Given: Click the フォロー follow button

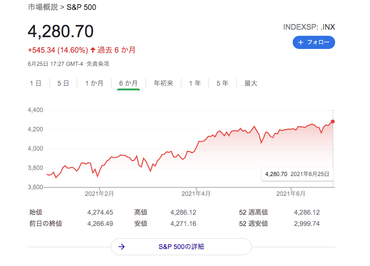Looking at the screenshot, I should [313, 42].
